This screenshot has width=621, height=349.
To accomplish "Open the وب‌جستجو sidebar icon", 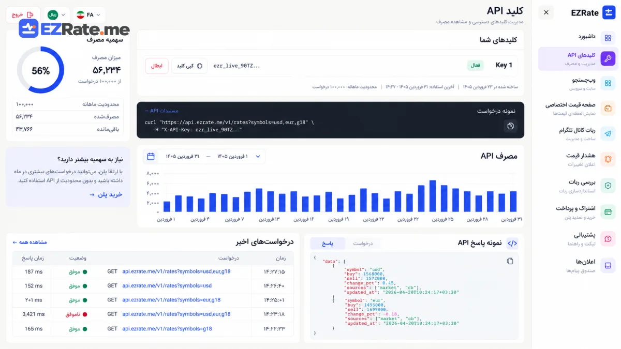I will (608, 83).
